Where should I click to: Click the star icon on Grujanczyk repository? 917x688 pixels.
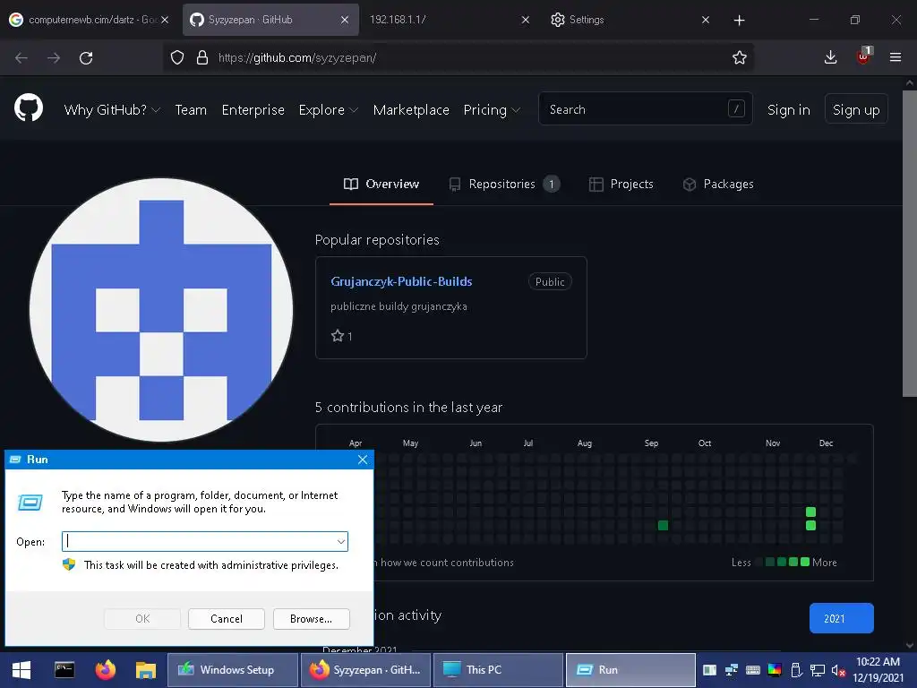click(338, 336)
